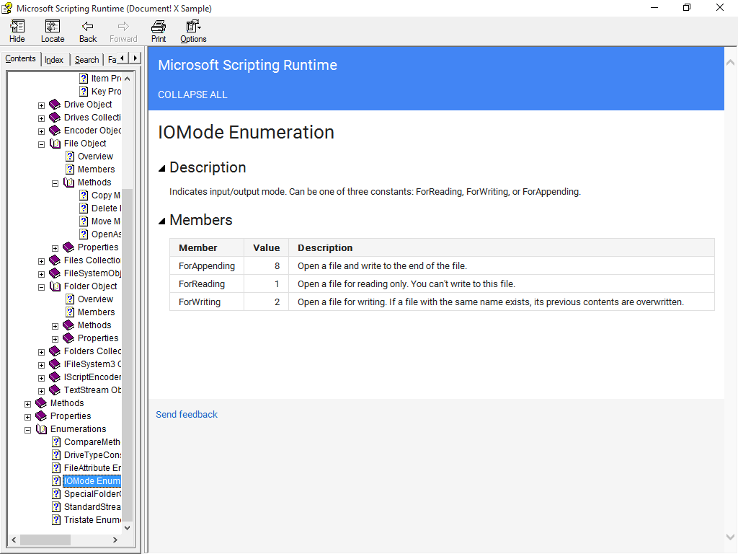Click StandardStream topic page icon
This screenshot has height=554, width=738.
click(56, 507)
